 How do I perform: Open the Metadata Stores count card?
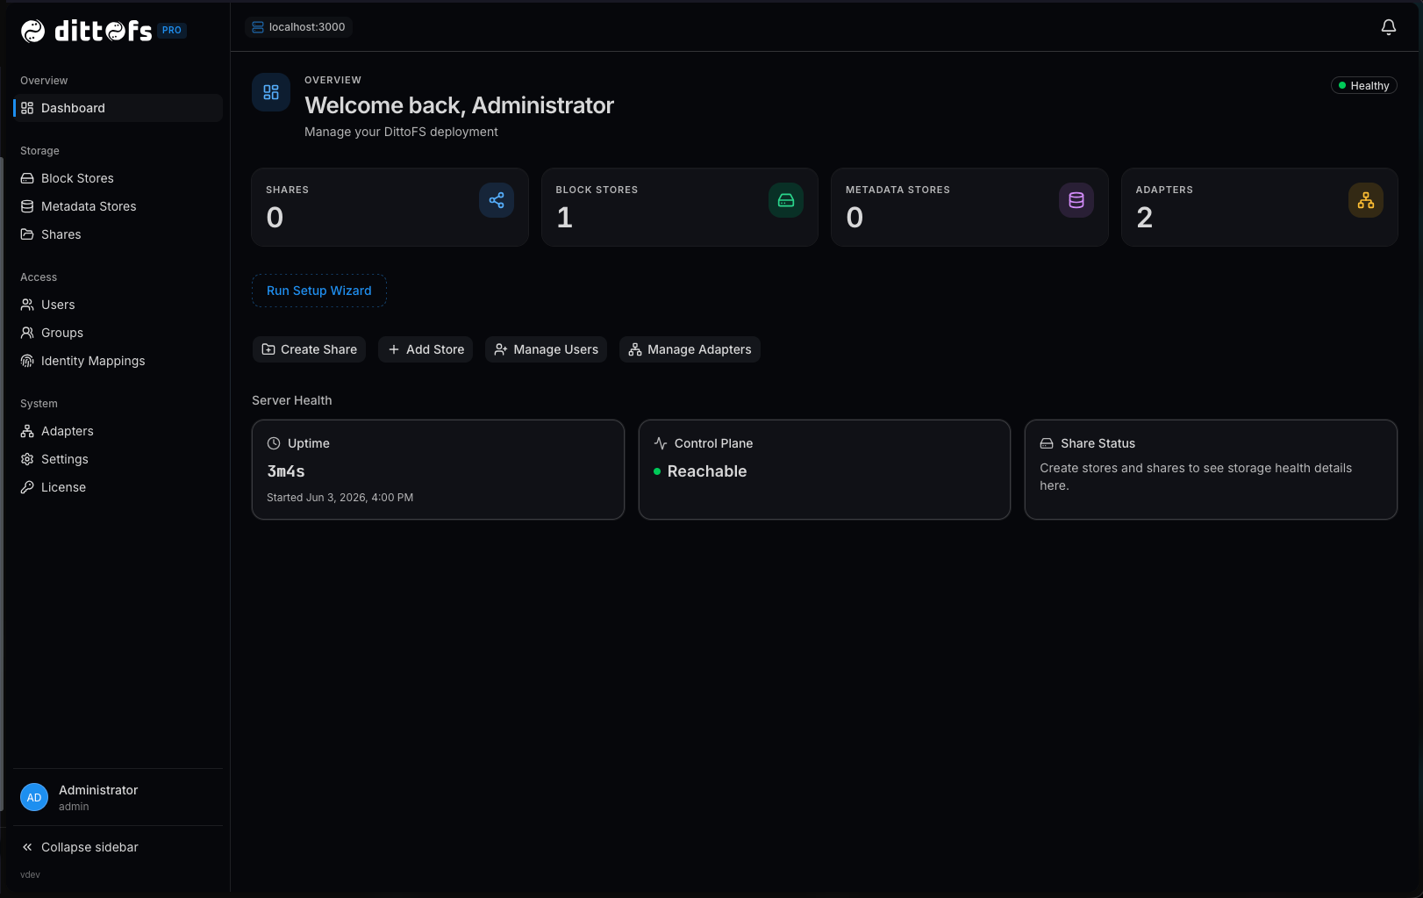coord(969,207)
